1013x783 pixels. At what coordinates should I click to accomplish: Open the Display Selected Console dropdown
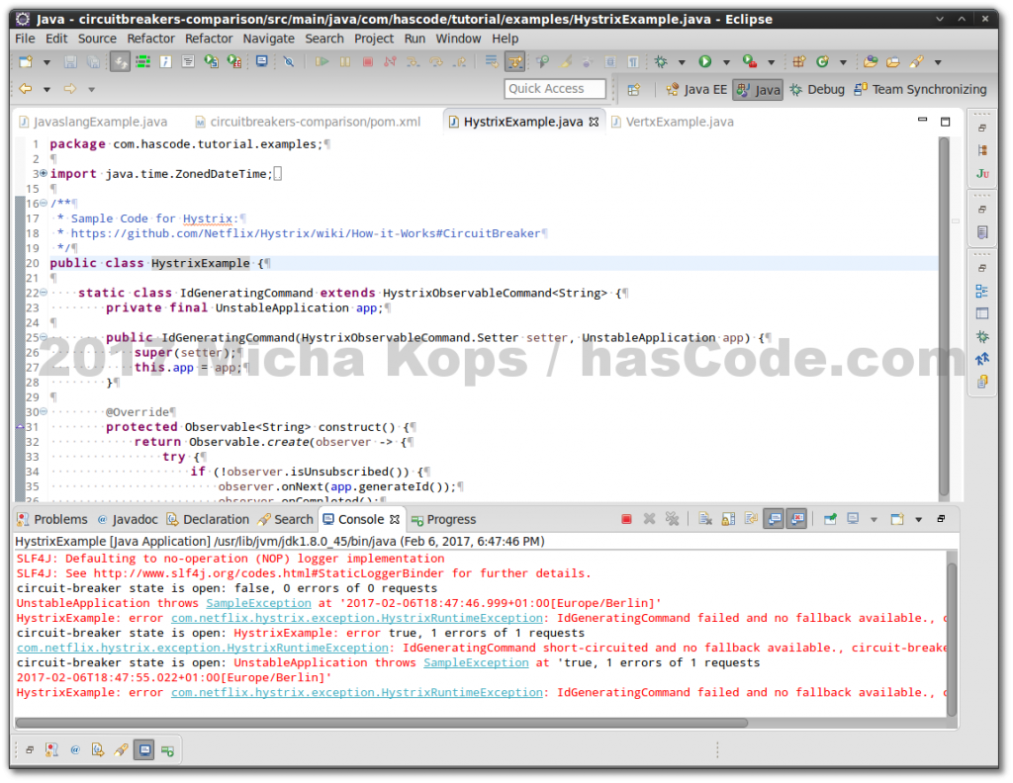874,520
